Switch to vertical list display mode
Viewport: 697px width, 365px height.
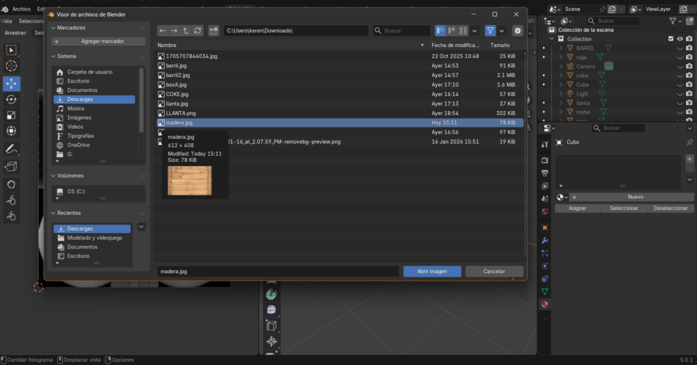coord(440,31)
